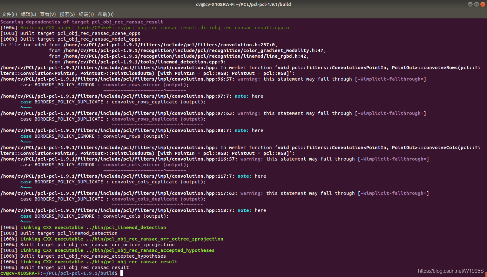Click 'Built target pcl_obj_rec_ransac_orr_octree_zprojection' line
Image resolution: width=487 pixels, height=277 pixels.
click(x=88, y=245)
